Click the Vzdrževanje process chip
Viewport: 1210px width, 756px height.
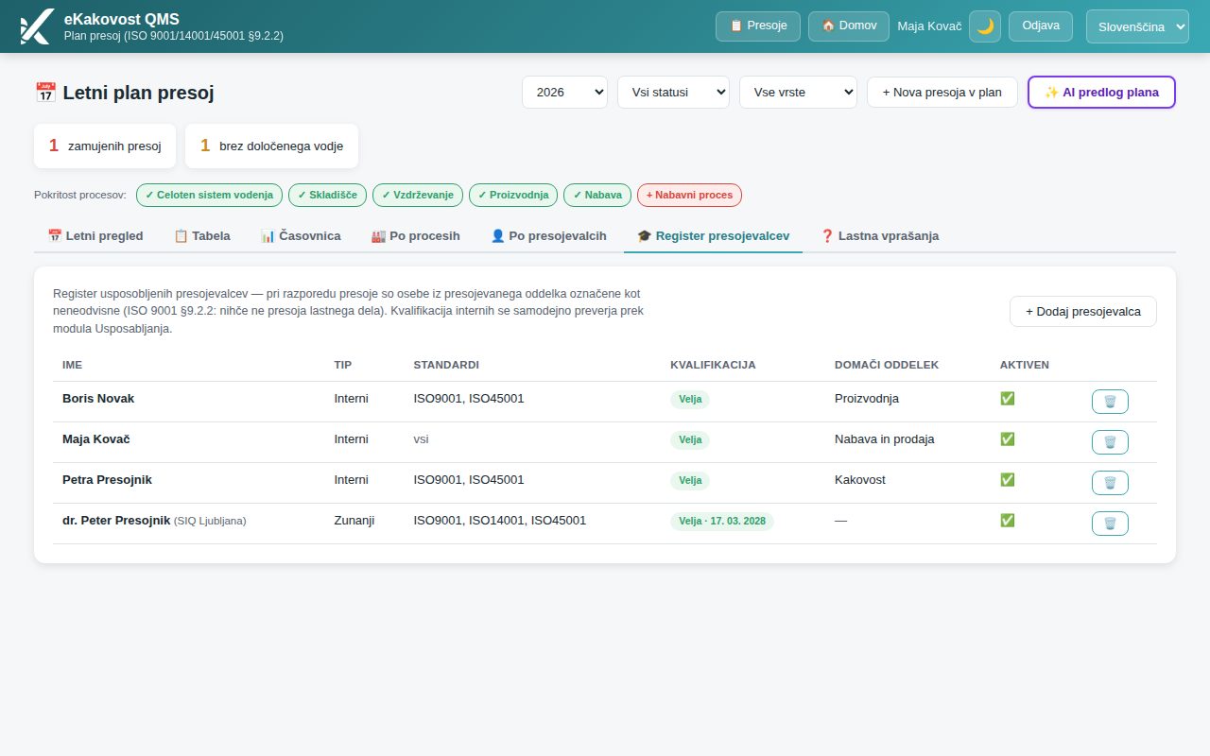click(x=418, y=195)
